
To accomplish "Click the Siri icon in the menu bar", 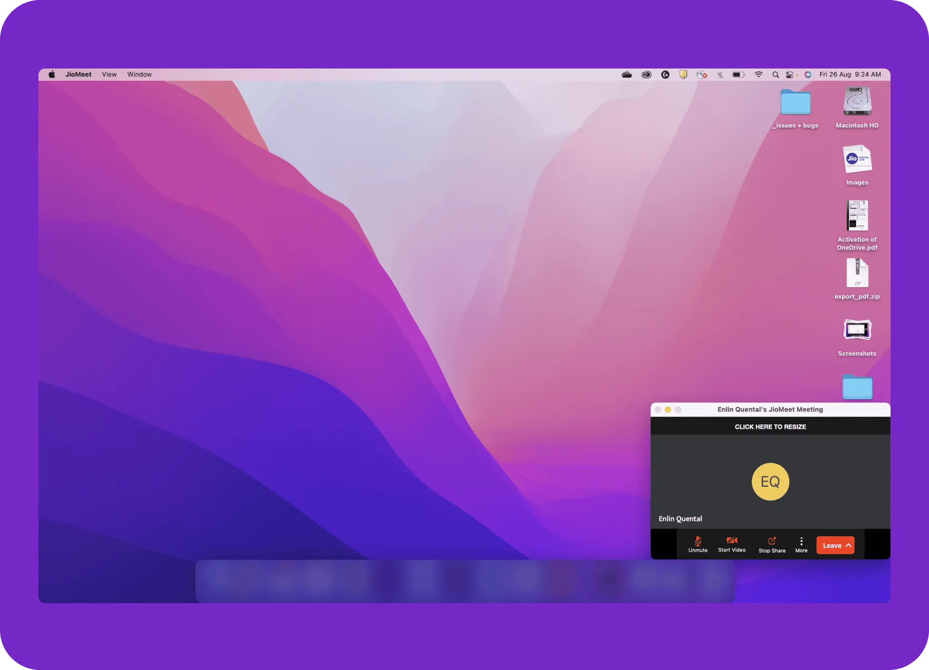I will (808, 74).
